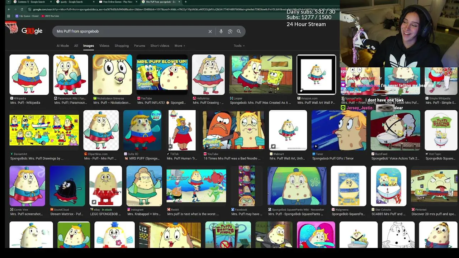Click the Mrs. Puff - Wikipedia caption link
The width and height of the screenshot is (459, 258).
click(25, 103)
